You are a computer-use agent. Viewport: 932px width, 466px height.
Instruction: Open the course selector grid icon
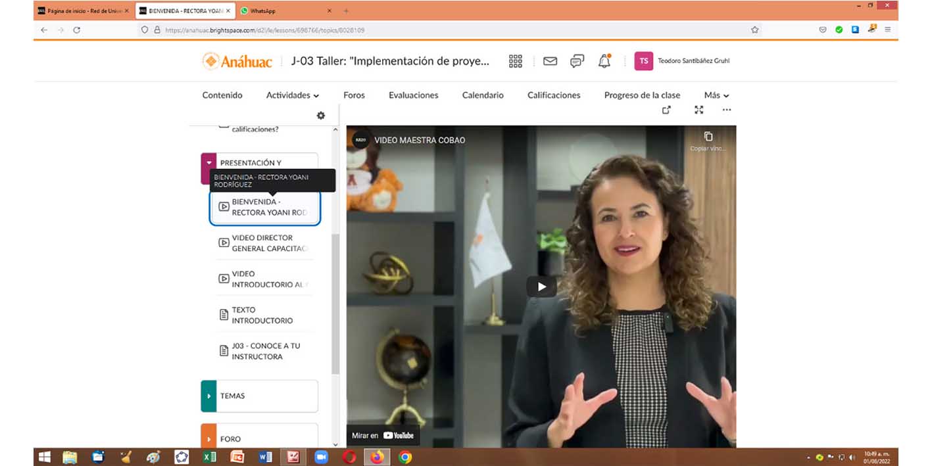516,61
